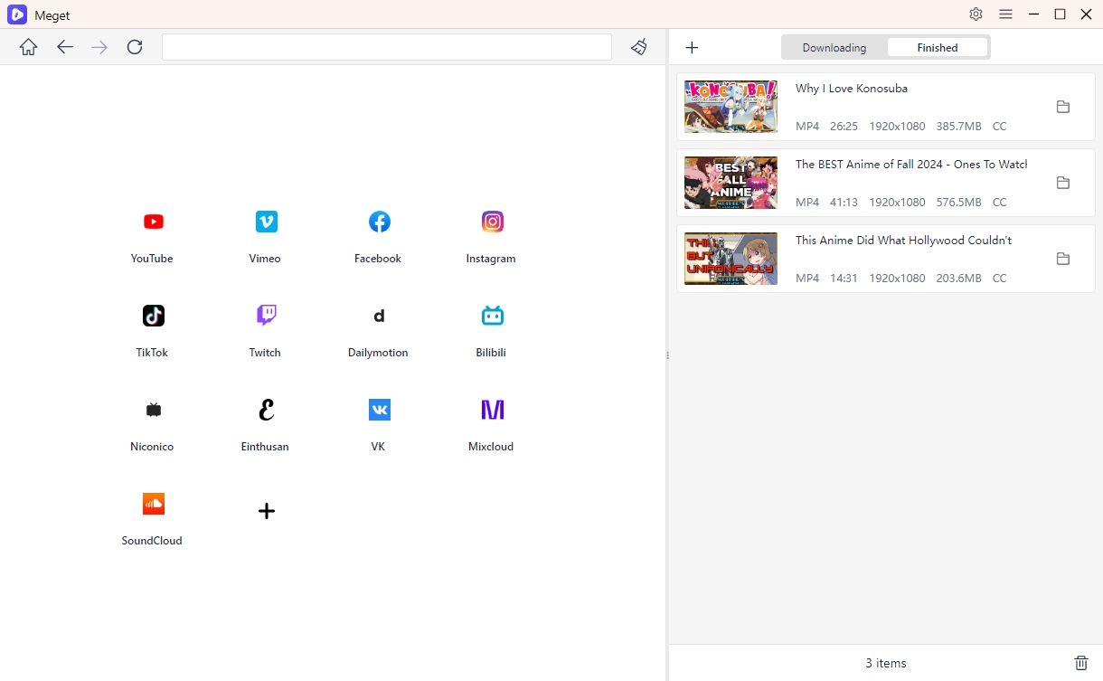The height and width of the screenshot is (681, 1103).
Task: Open the Vimeo site shortcut
Action: pyautogui.click(x=266, y=222)
